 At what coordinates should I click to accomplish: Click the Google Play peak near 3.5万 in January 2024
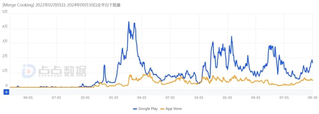[x=232, y=37]
